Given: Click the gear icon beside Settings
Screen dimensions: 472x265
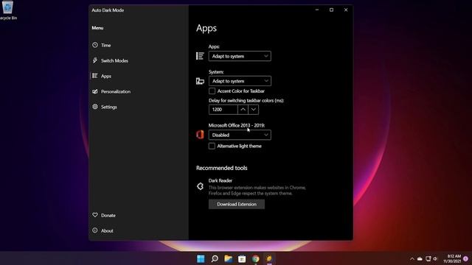Looking at the screenshot, I should pos(95,107).
